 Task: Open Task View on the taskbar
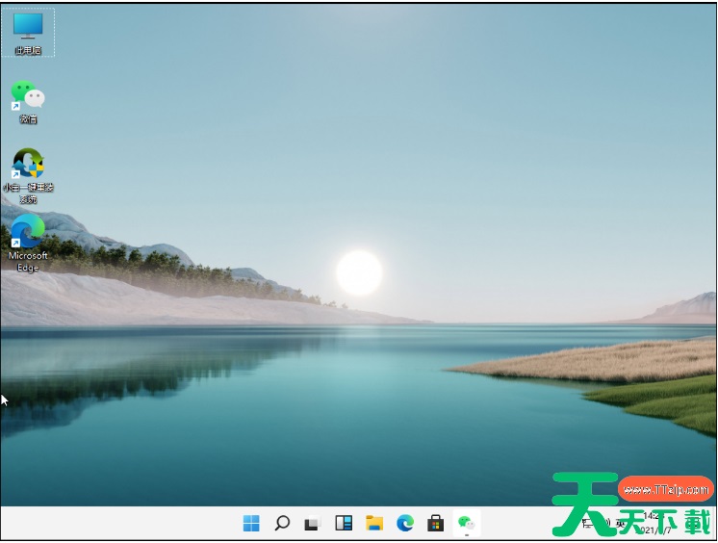(313, 523)
